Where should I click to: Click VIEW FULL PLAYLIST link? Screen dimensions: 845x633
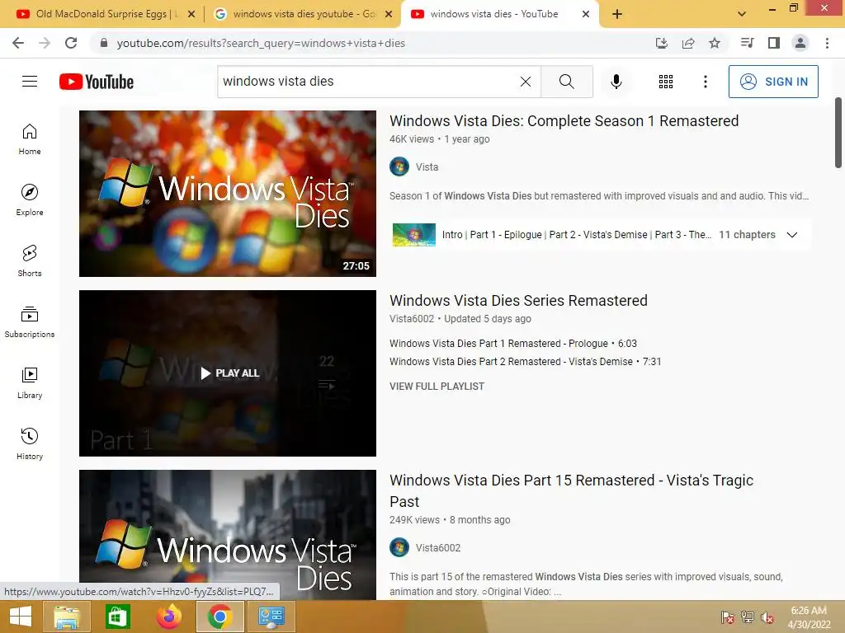pyautogui.click(x=437, y=387)
